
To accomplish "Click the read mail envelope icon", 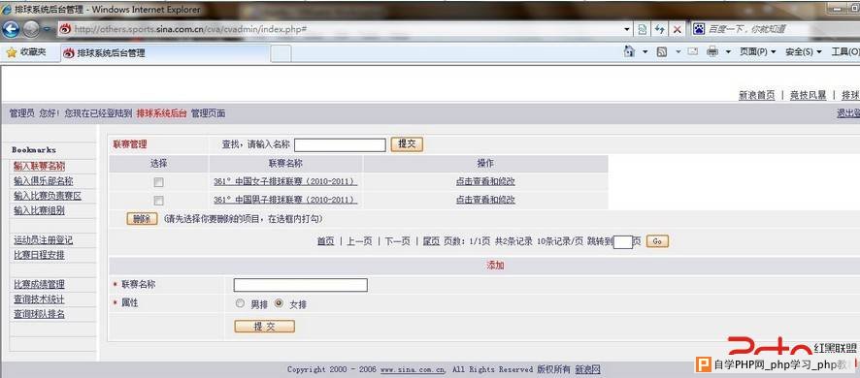I will (x=693, y=51).
